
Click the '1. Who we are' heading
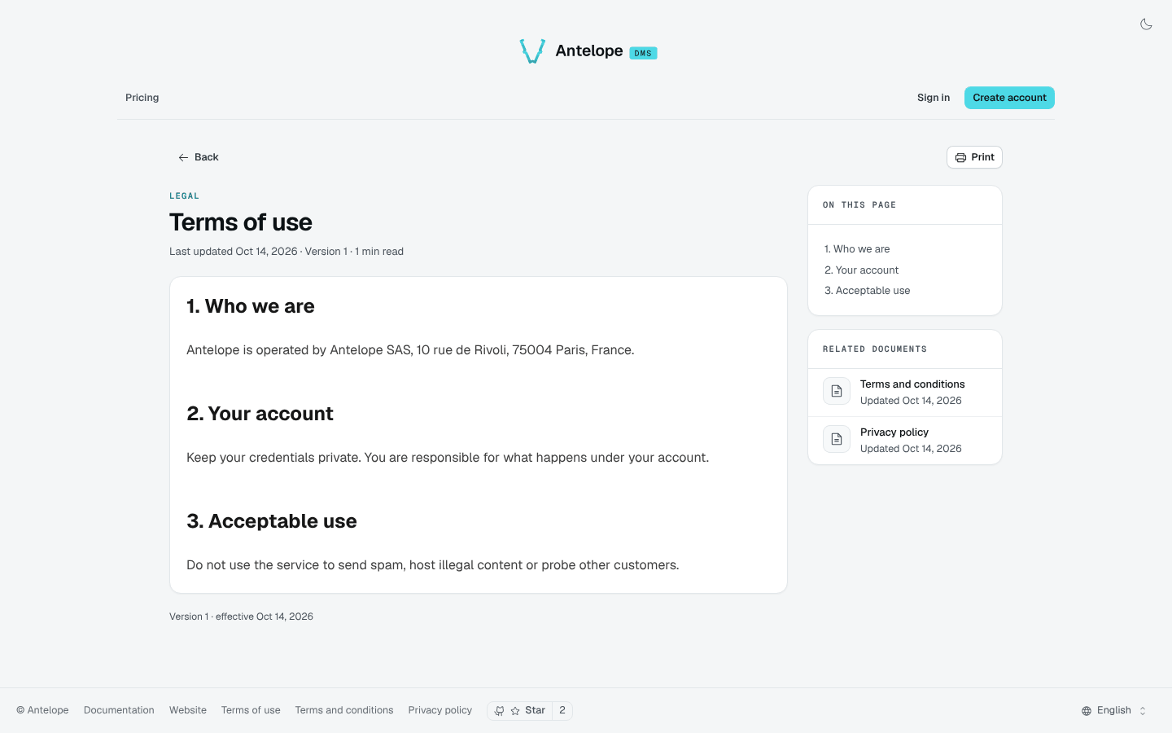251,306
